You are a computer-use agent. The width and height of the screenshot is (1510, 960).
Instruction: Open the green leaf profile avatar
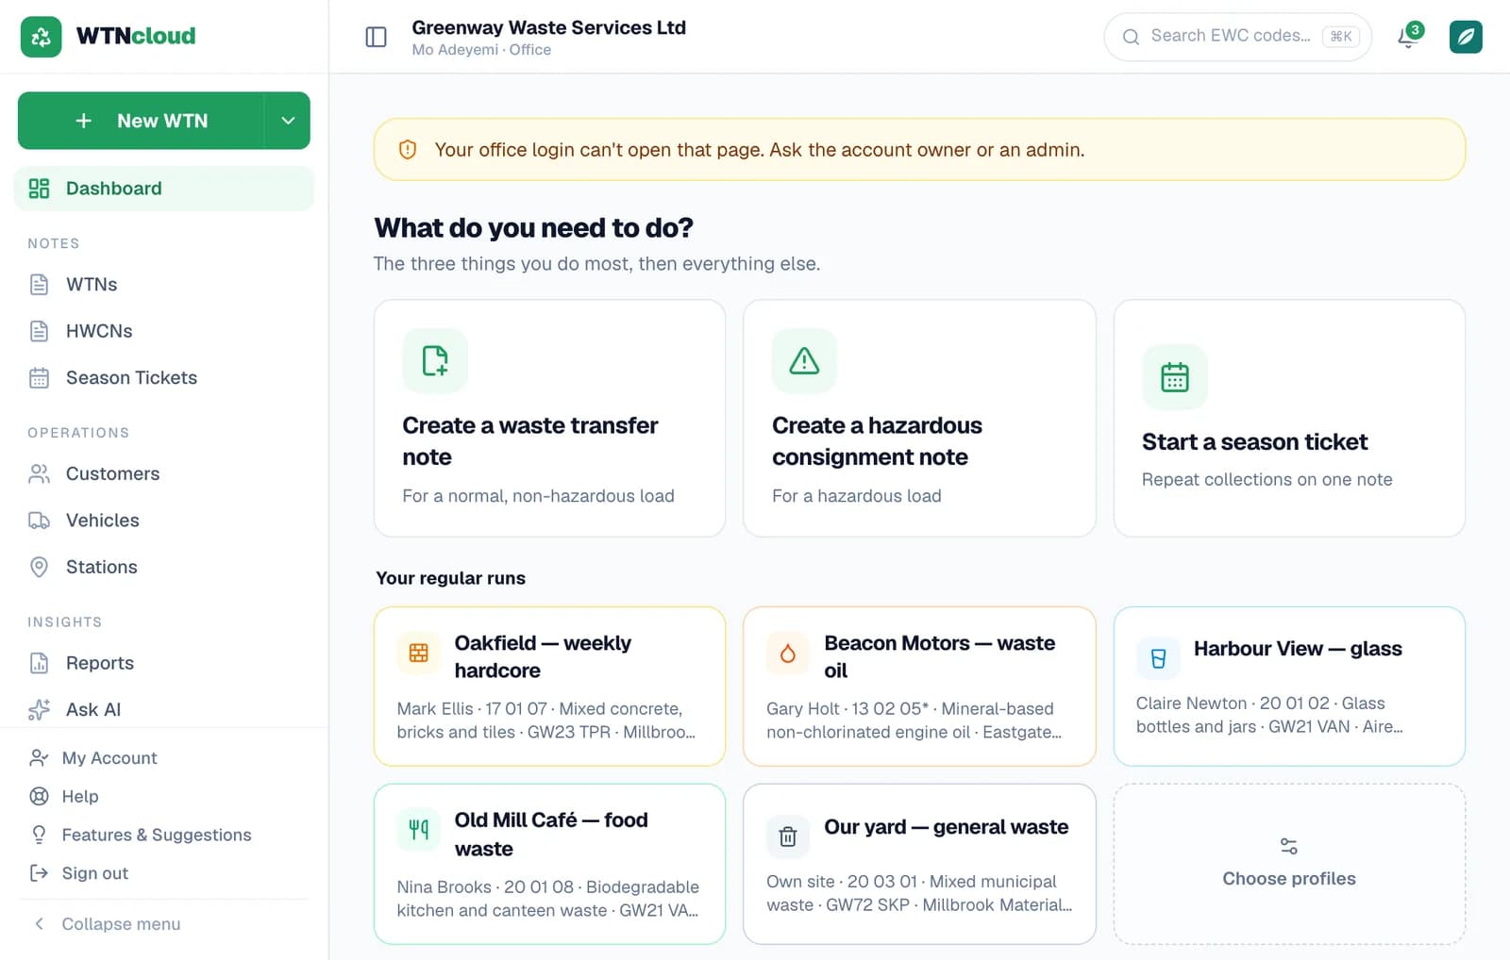pyautogui.click(x=1466, y=37)
